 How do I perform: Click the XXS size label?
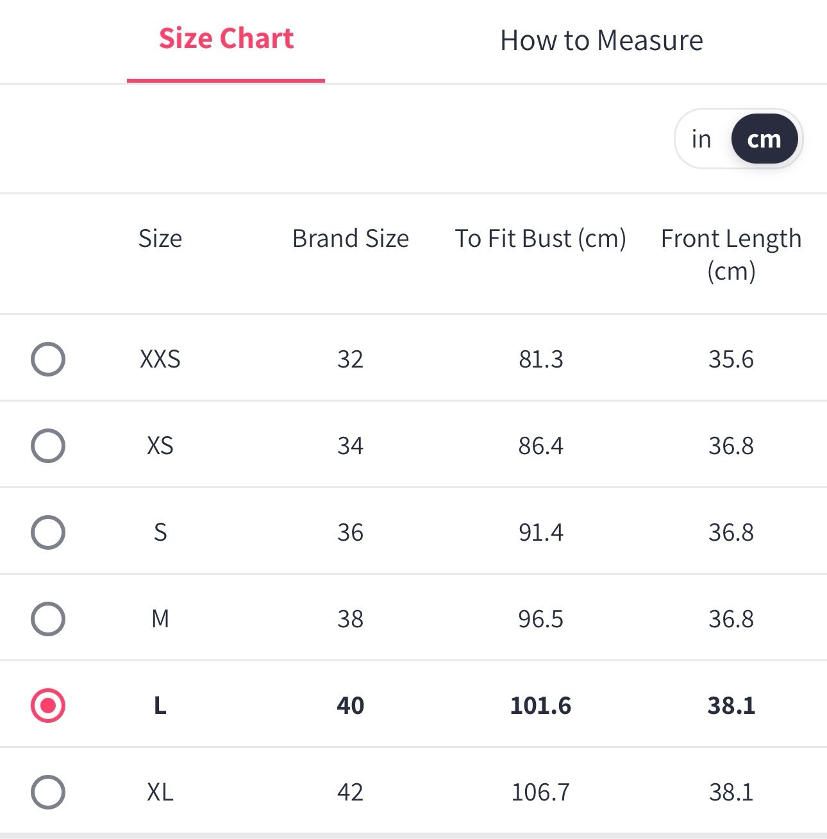(x=160, y=359)
